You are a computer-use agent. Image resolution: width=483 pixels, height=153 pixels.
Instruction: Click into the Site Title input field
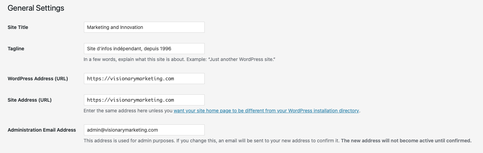click(x=144, y=27)
